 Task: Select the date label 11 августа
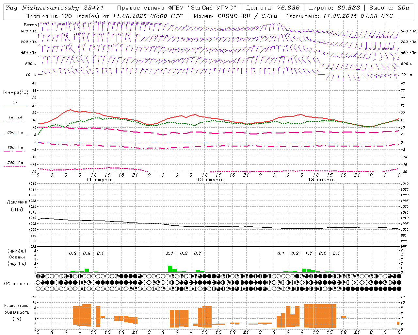point(99,180)
